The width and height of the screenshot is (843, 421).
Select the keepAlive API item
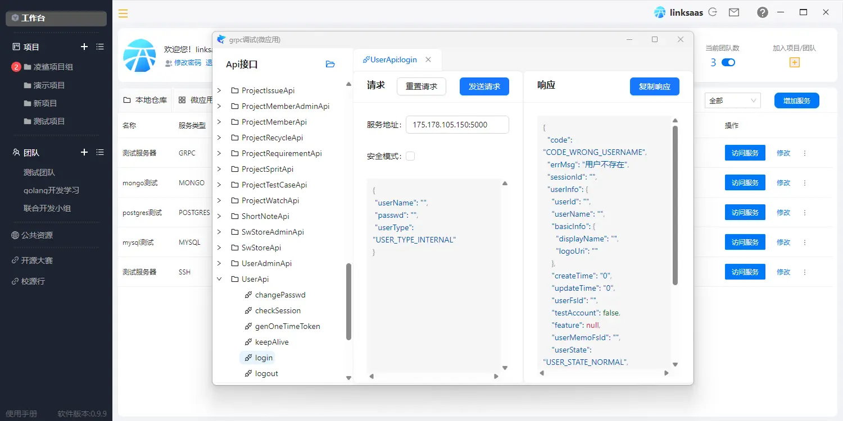(x=271, y=342)
